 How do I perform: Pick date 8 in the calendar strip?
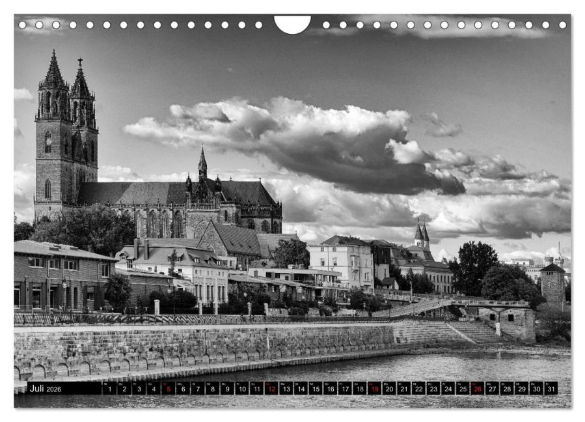point(212,389)
